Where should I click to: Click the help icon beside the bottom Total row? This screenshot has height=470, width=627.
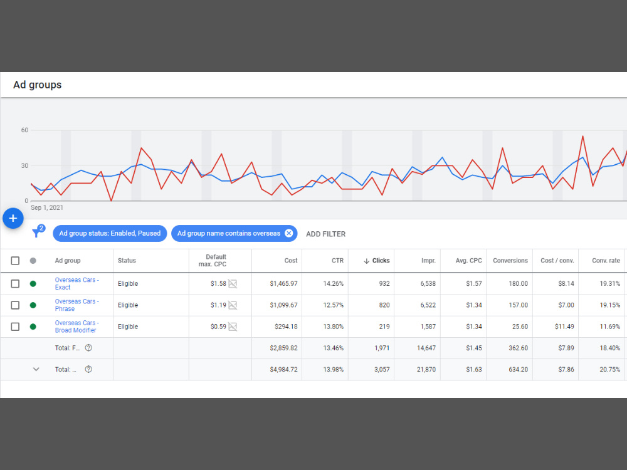coord(88,369)
